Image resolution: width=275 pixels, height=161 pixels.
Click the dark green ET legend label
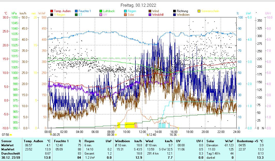pyautogui.click(x=80, y=15)
